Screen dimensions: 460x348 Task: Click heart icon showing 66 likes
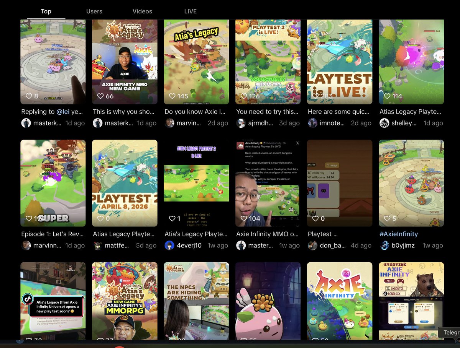(x=100, y=96)
